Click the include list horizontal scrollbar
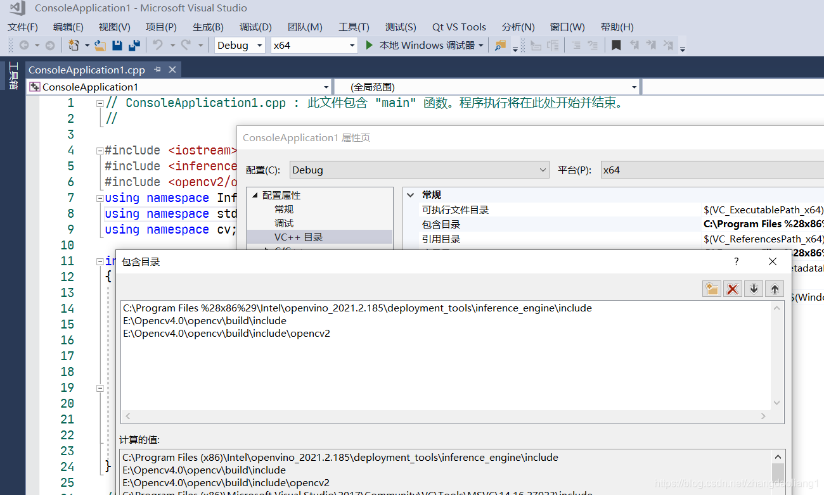This screenshot has height=495, width=824. click(x=446, y=417)
